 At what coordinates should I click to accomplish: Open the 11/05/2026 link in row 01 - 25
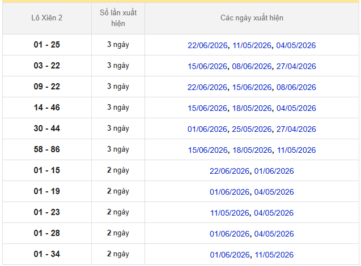pos(252,45)
